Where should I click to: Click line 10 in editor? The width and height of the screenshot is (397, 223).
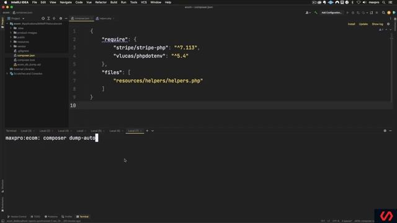click(230, 105)
